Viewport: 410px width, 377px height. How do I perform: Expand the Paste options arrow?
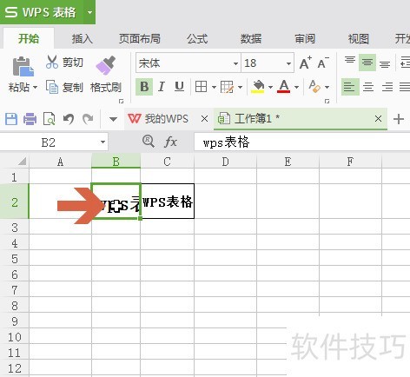coord(35,87)
